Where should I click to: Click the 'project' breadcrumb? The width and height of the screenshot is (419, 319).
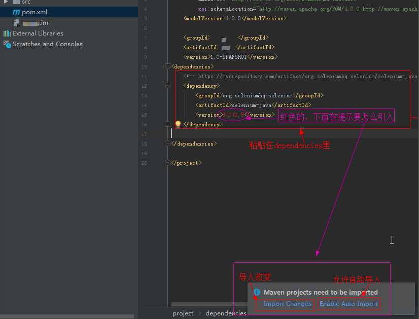pos(183,313)
